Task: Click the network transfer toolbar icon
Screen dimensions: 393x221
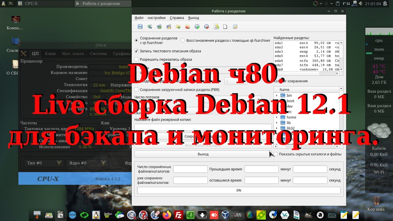Action: pos(150,27)
